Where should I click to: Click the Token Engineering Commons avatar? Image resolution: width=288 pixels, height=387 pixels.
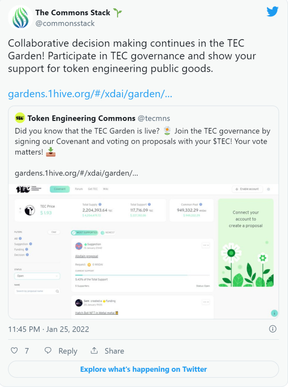coord(20,118)
